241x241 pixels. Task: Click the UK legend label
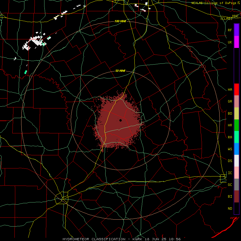click(230, 42)
